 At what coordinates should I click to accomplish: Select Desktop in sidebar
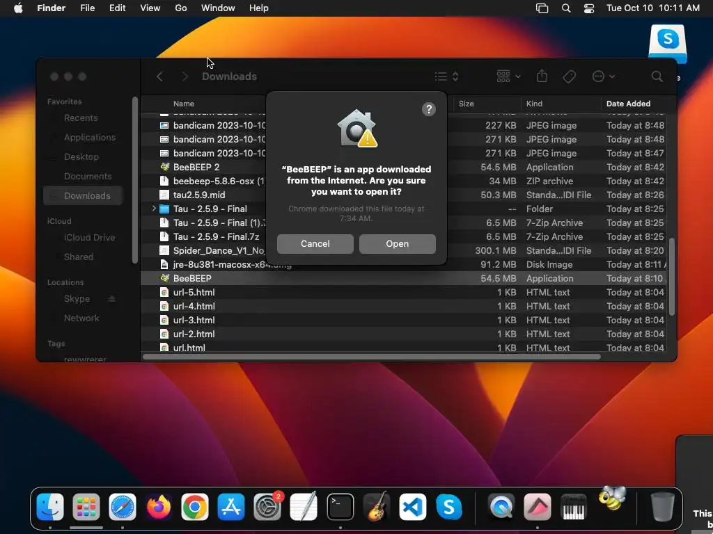click(83, 157)
